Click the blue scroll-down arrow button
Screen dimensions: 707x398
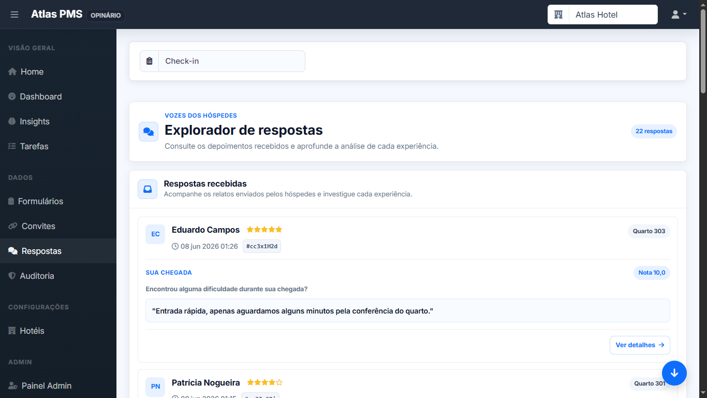pos(674,373)
